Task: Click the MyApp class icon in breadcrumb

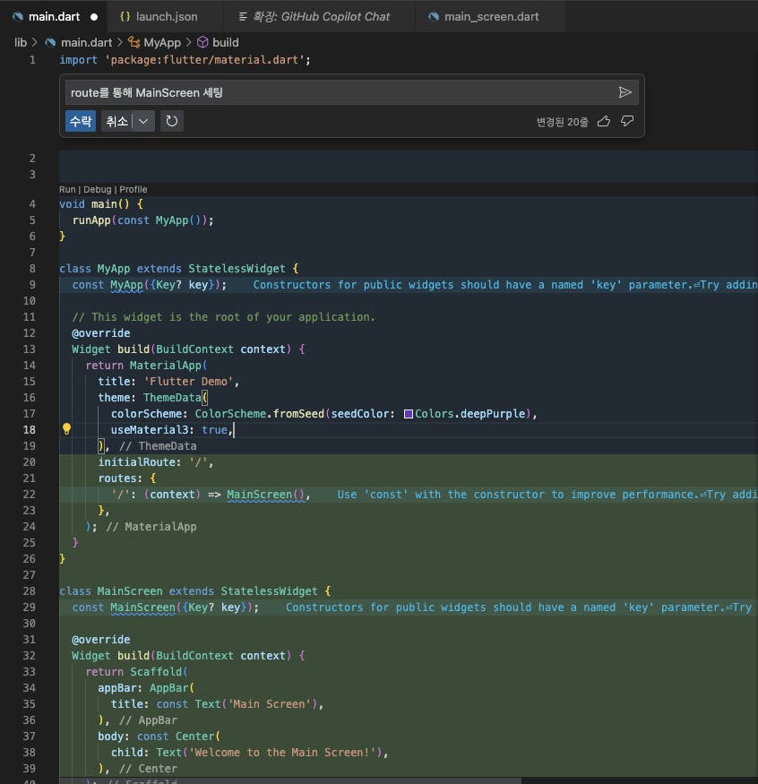Action: click(134, 42)
